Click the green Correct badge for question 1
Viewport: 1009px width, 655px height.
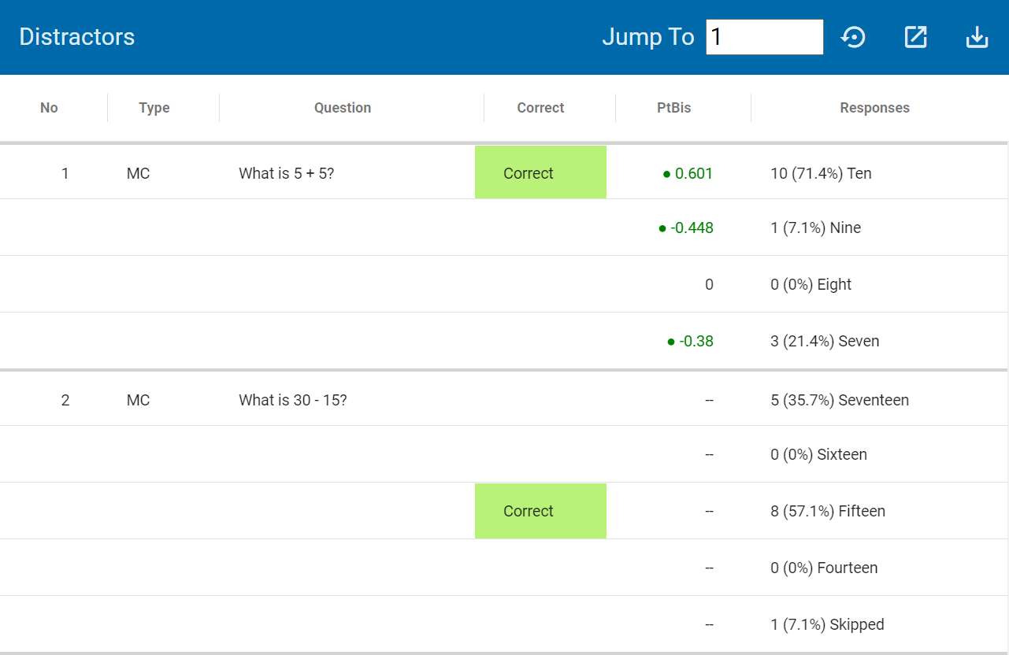tap(540, 172)
